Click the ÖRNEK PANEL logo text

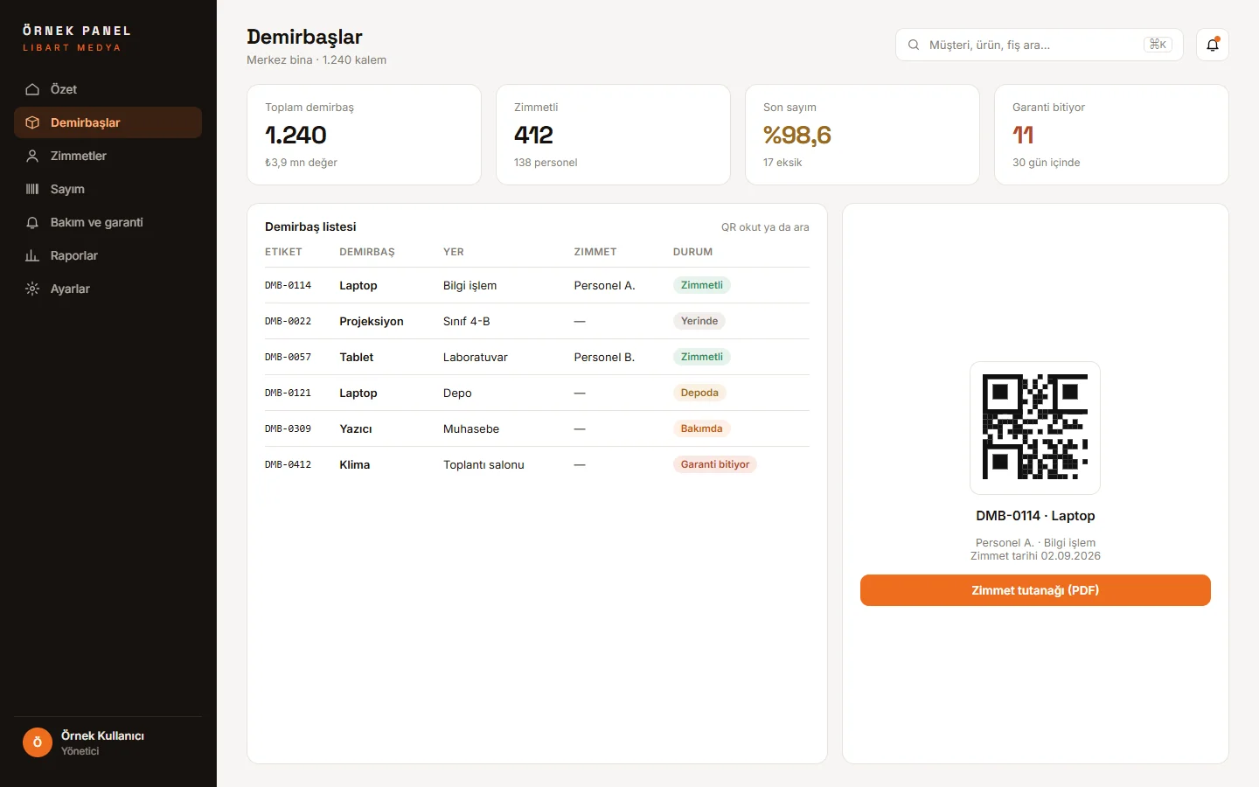(77, 31)
